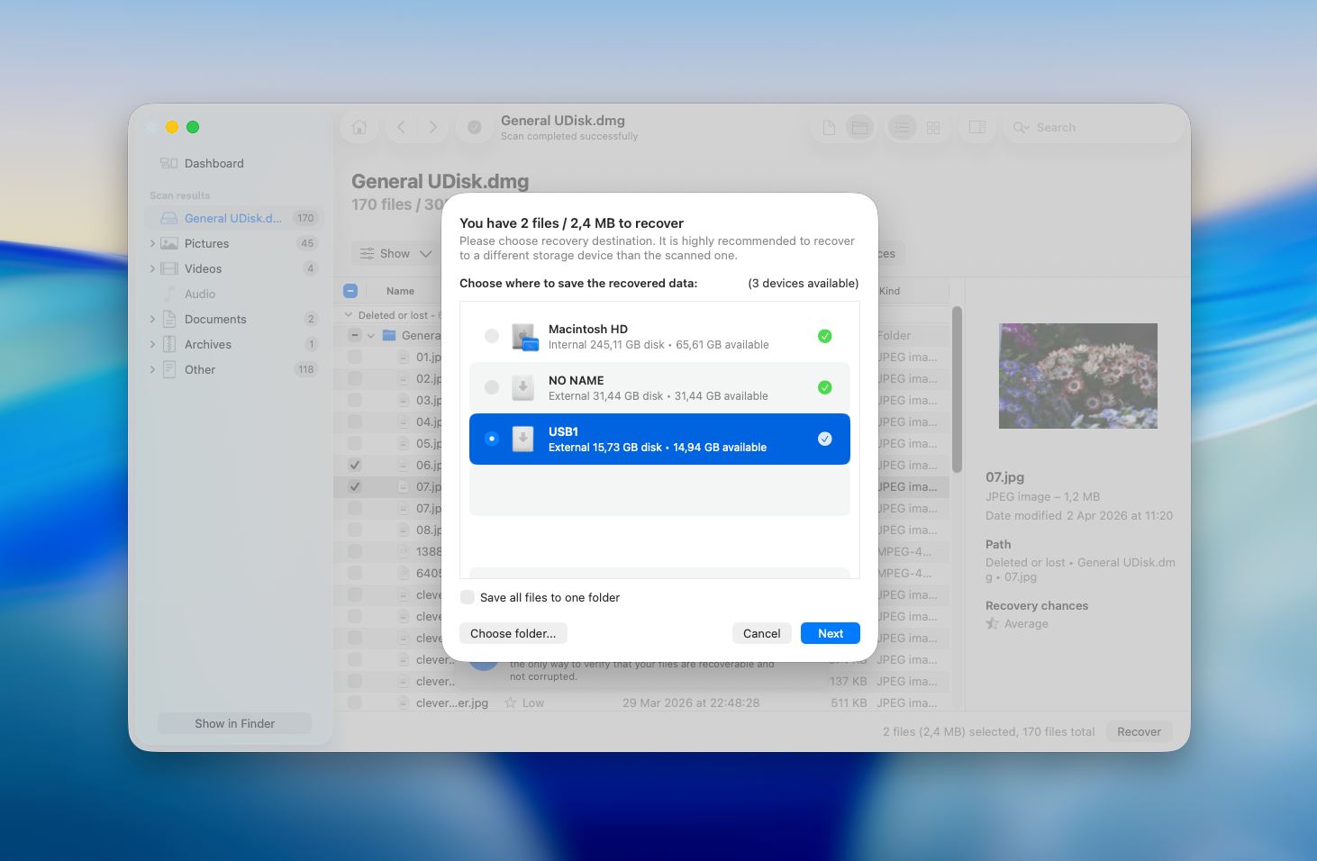Image resolution: width=1317 pixels, height=861 pixels.
Task: Click the Search field
Action: point(1094,128)
